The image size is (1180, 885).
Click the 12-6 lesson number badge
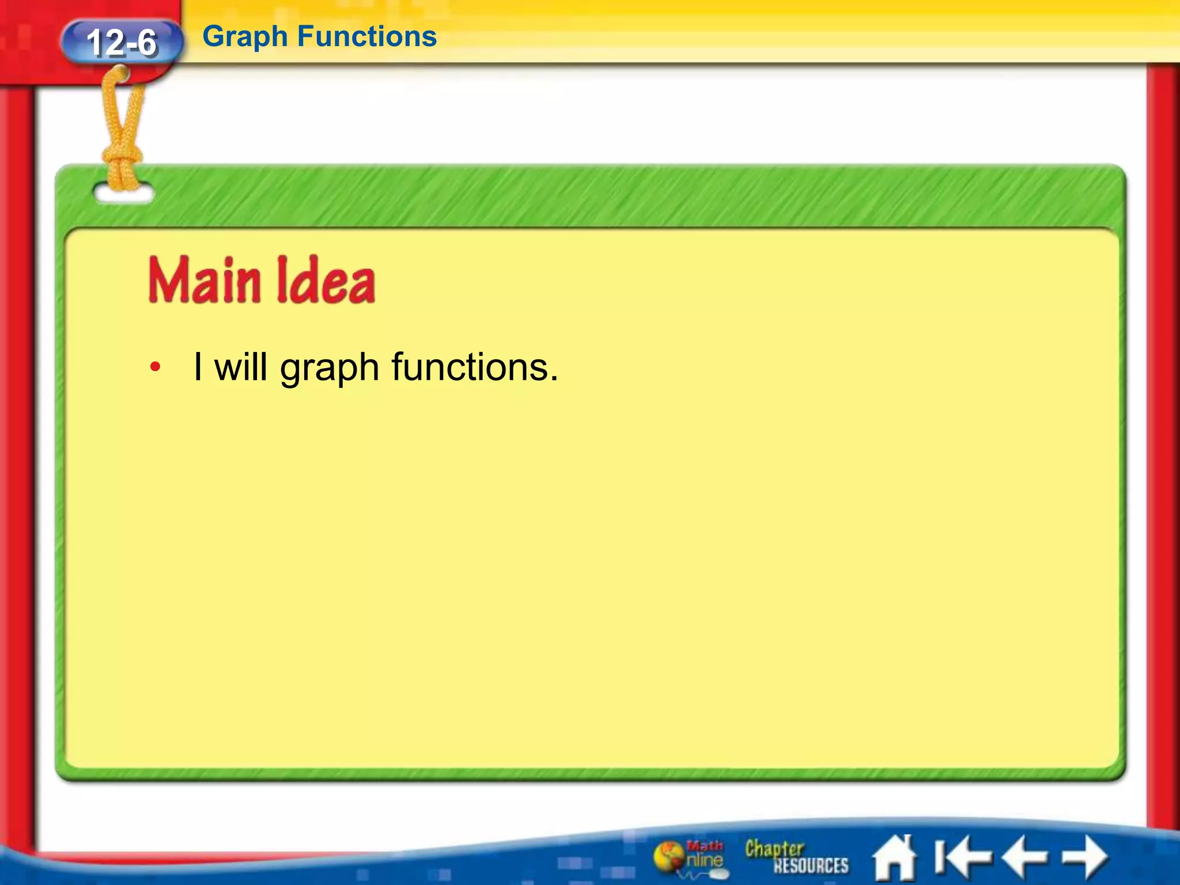click(x=121, y=42)
